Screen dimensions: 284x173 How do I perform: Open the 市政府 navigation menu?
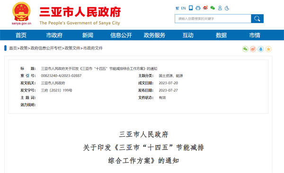54,35
